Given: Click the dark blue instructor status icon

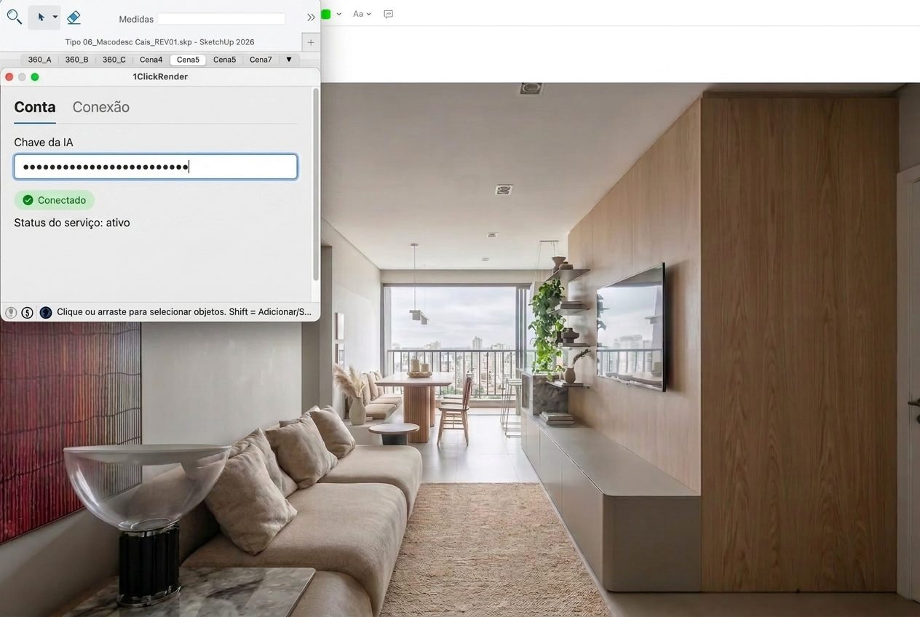Looking at the screenshot, I should (46, 312).
